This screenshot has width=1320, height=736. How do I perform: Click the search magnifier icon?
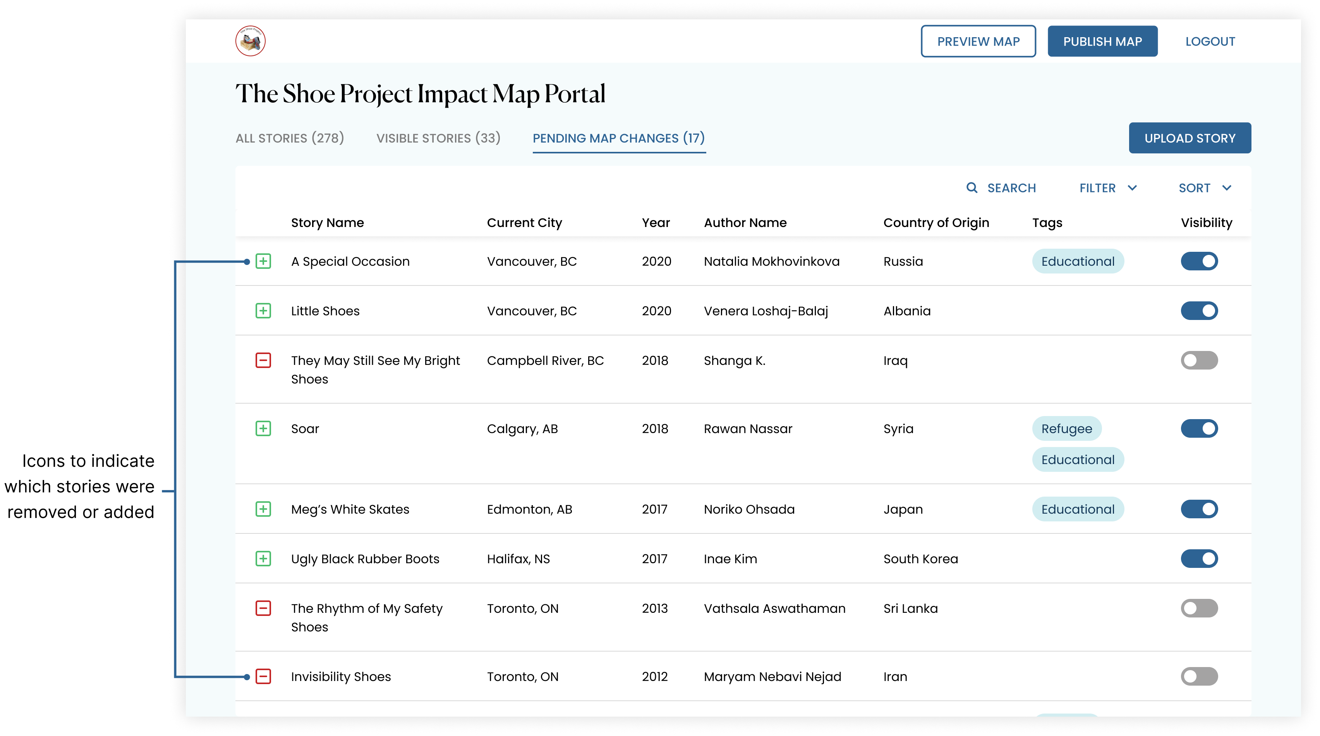972,187
